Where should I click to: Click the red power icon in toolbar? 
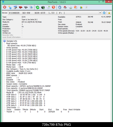click(5, 7)
